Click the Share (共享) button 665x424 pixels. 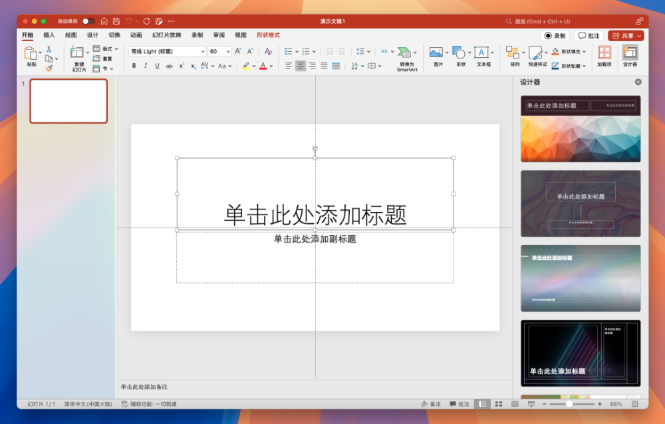point(626,36)
